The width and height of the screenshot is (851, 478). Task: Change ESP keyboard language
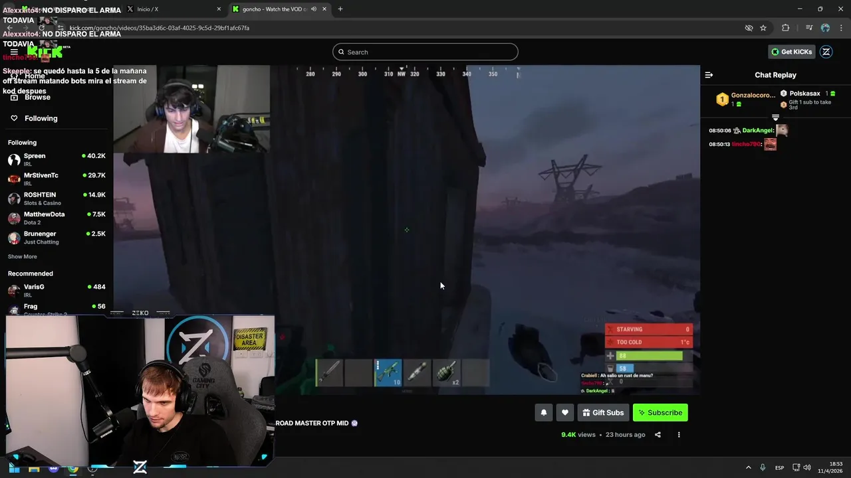point(779,467)
